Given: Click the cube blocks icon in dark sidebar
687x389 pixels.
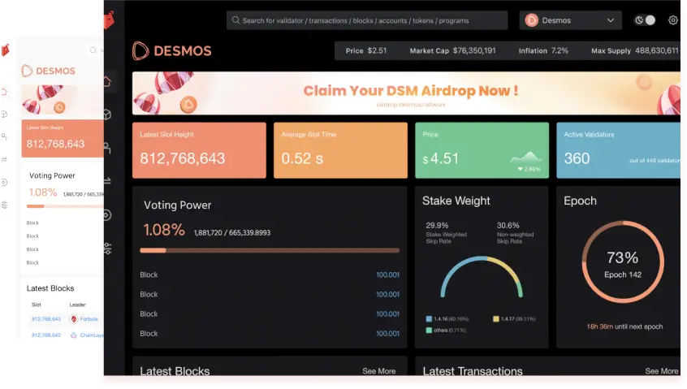Looking at the screenshot, I should [x=108, y=115].
